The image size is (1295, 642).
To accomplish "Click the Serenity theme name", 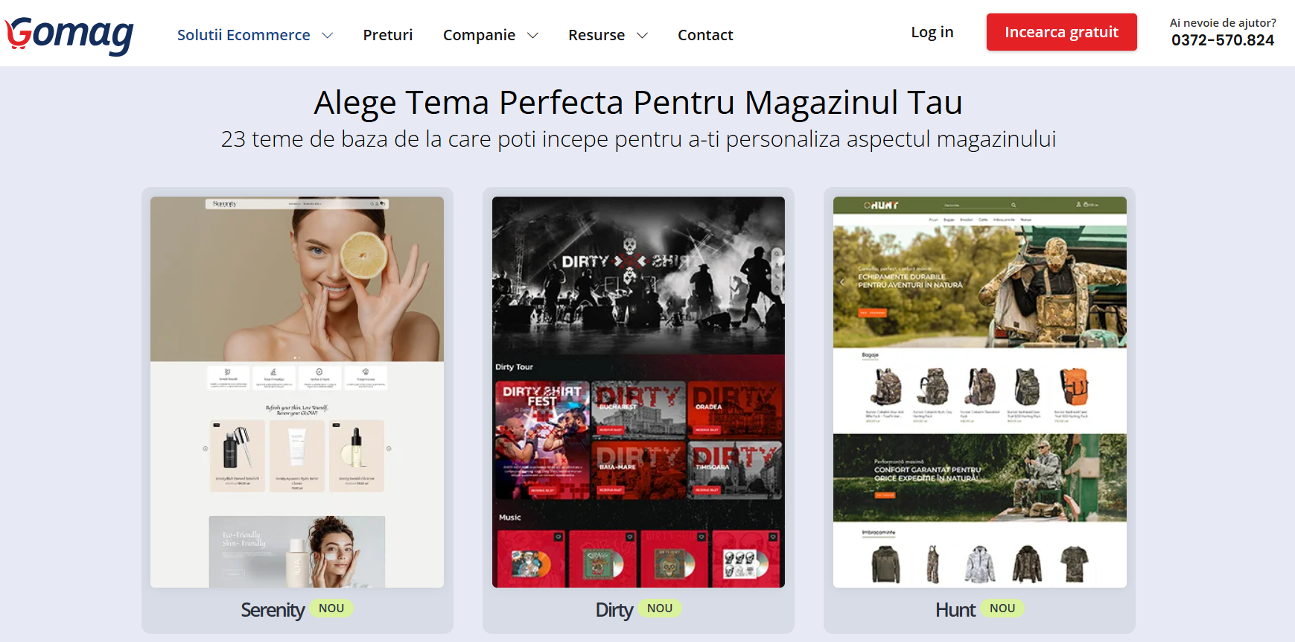I will 273,610.
